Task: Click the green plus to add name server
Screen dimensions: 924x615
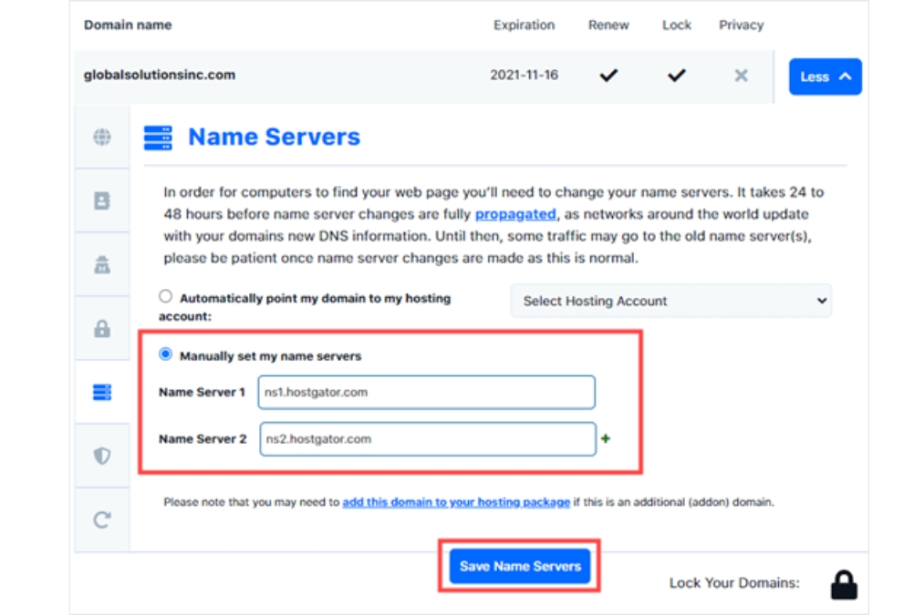Action: click(x=605, y=438)
